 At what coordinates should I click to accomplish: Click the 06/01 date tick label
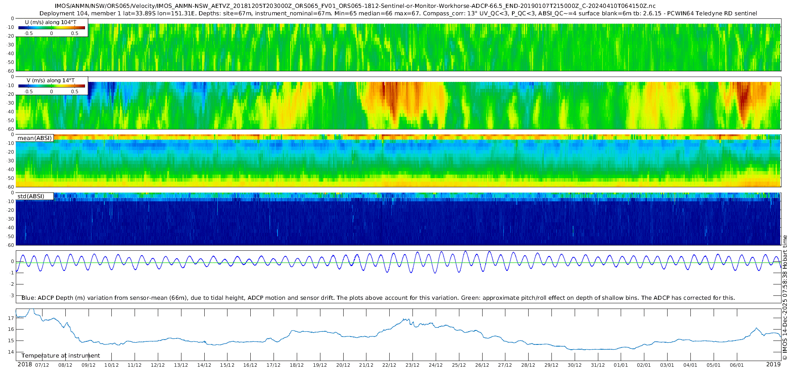click(736, 365)
